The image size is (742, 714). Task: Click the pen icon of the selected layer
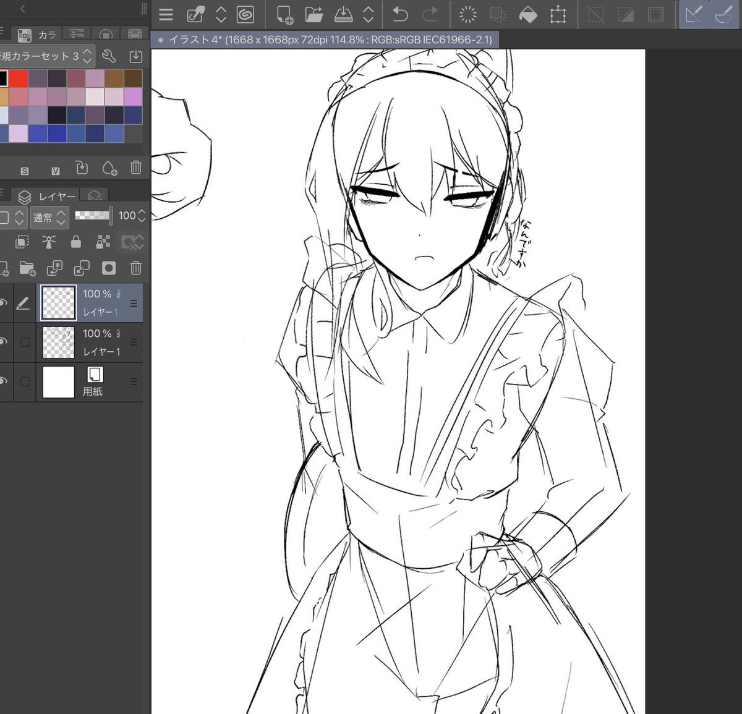[x=23, y=303]
